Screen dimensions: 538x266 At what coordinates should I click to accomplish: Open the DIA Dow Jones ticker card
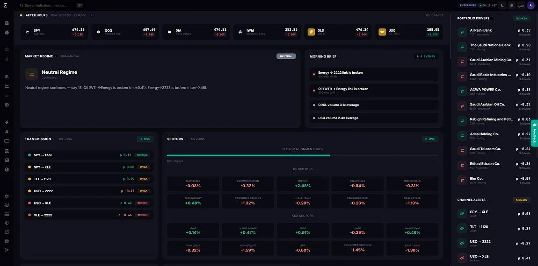[196, 32]
